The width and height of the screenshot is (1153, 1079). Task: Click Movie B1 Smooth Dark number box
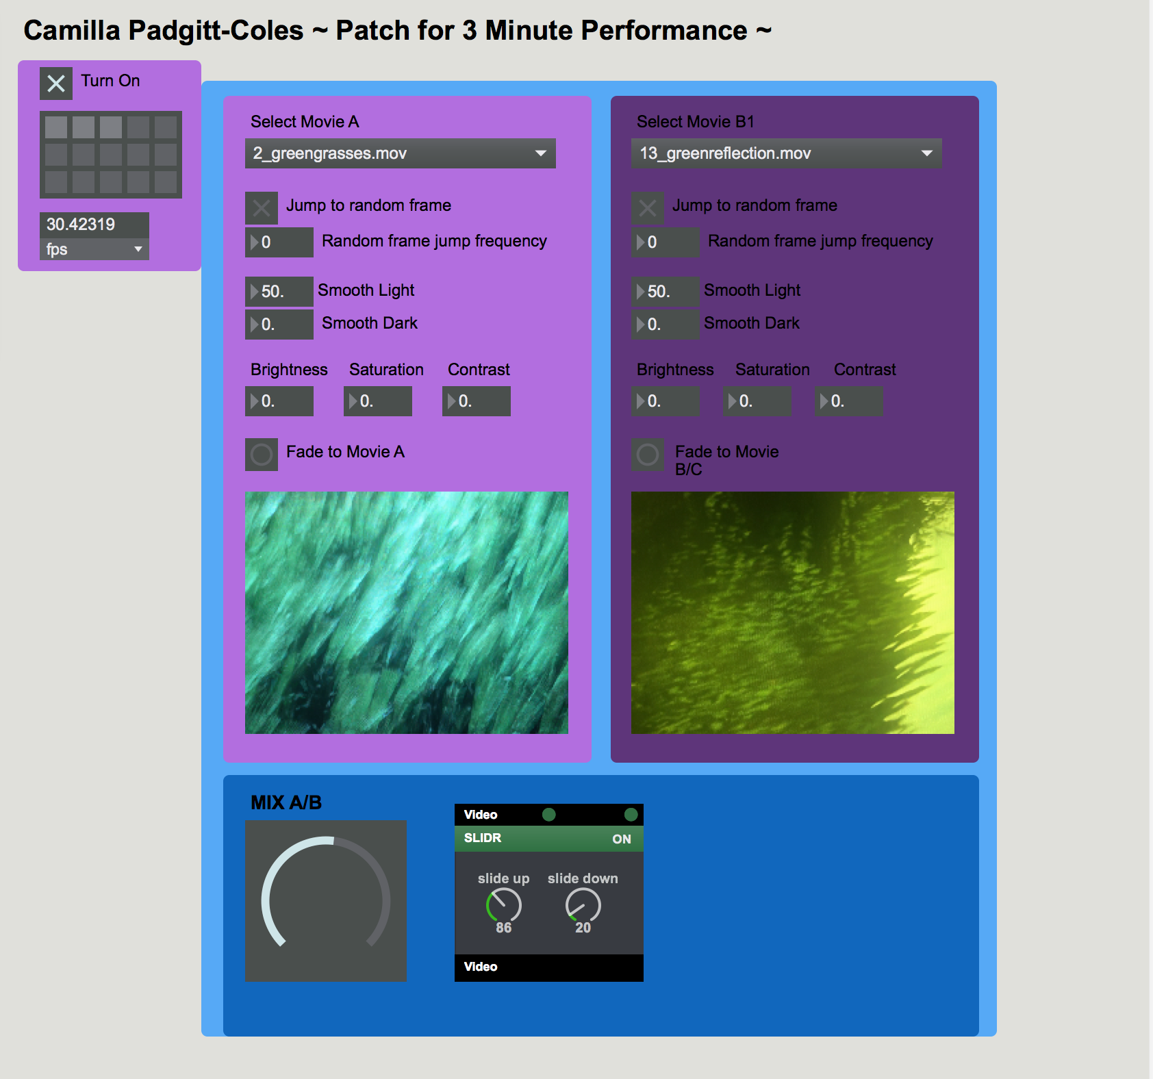tap(666, 325)
